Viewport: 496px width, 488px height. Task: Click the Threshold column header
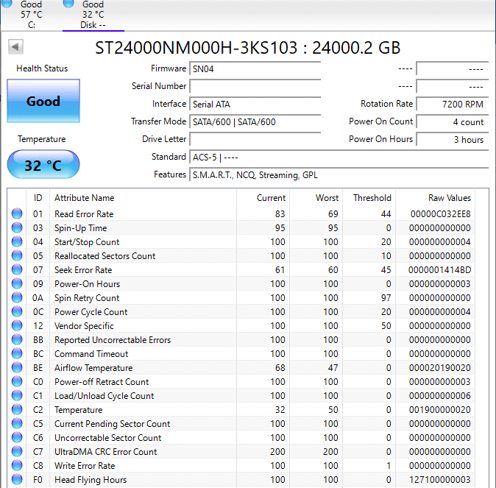tap(369, 198)
